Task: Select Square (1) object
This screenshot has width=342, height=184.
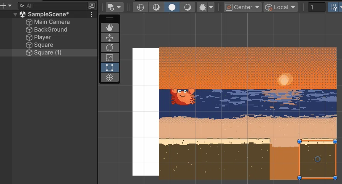Action: [48, 52]
